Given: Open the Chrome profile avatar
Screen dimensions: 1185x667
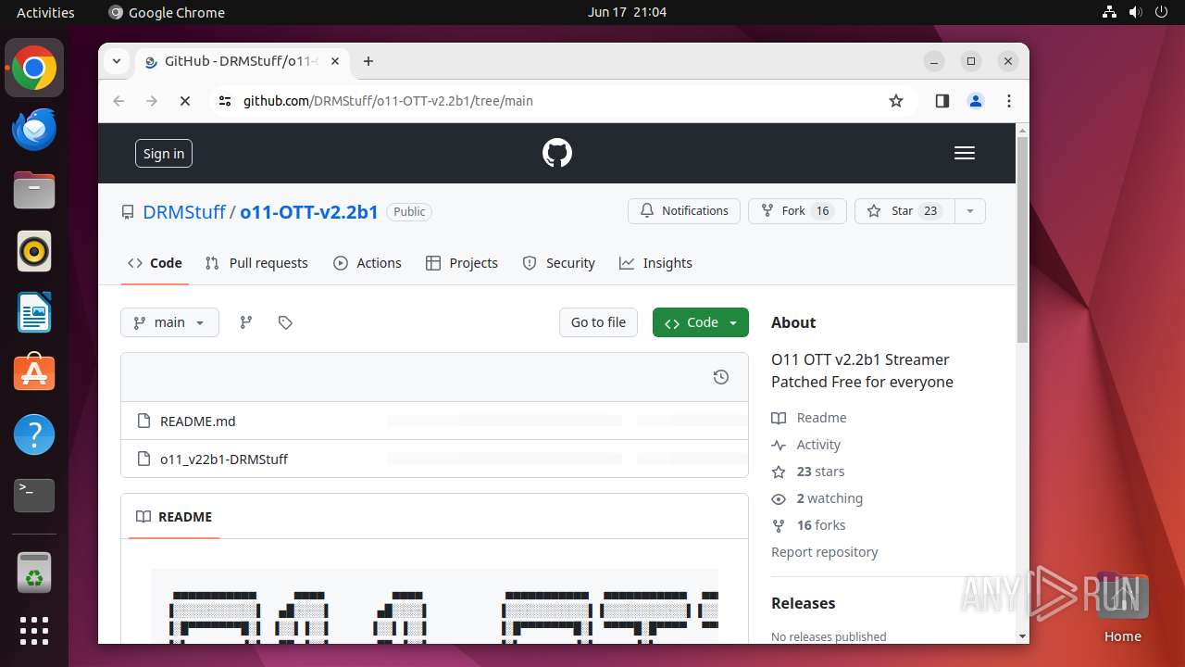Looking at the screenshot, I should point(976,101).
